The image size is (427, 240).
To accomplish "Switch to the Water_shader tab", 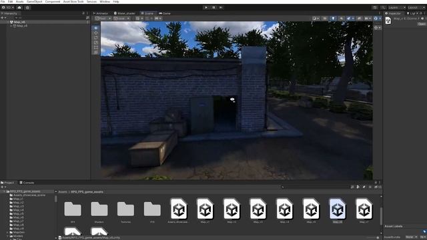I will click(x=125, y=13).
